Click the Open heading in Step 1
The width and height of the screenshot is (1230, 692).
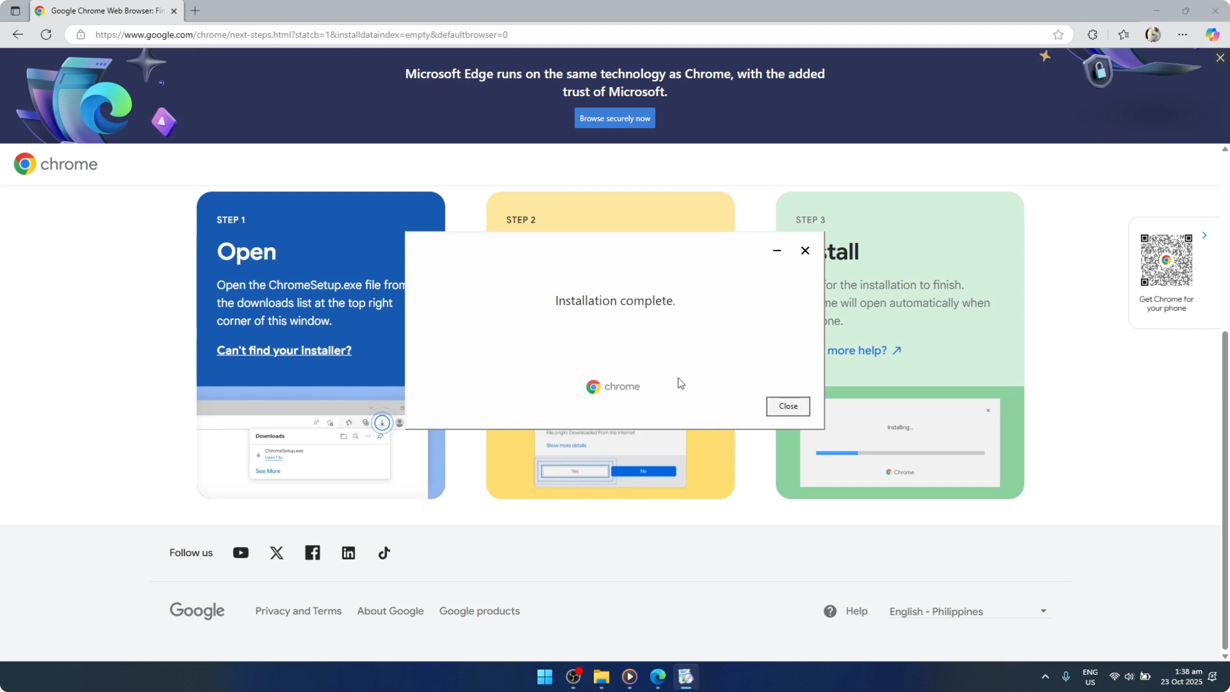click(246, 252)
